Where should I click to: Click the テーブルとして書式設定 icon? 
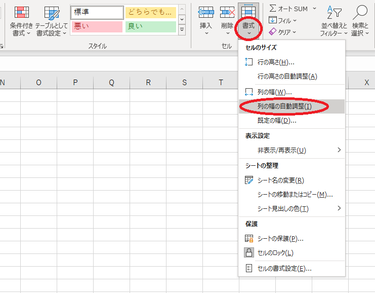coord(52,13)
